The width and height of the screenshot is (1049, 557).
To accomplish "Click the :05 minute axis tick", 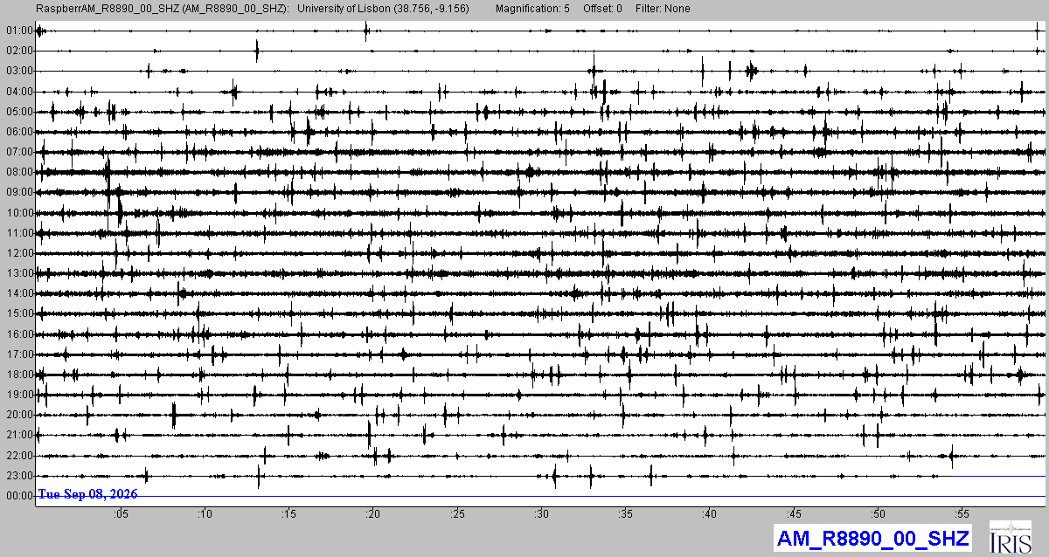I will pyautogui.click(x=122, y=513).
